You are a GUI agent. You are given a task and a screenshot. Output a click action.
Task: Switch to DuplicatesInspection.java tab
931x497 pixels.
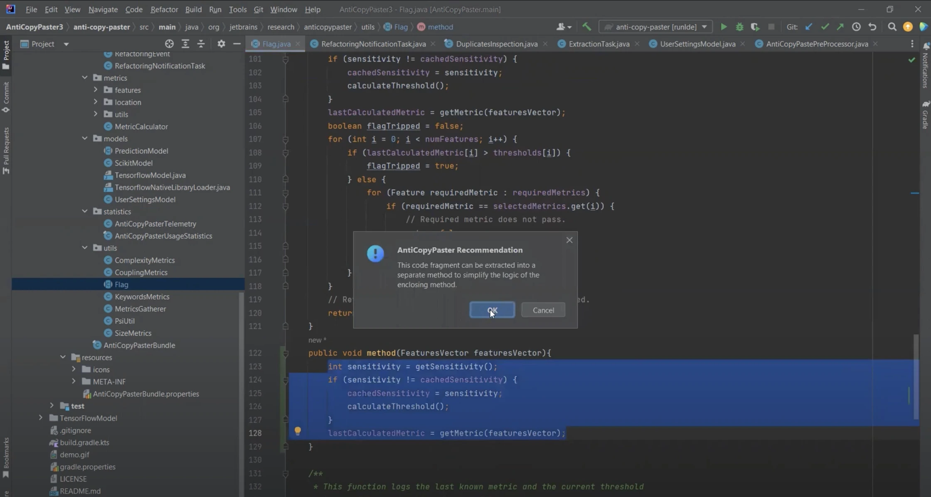point(496,44)
